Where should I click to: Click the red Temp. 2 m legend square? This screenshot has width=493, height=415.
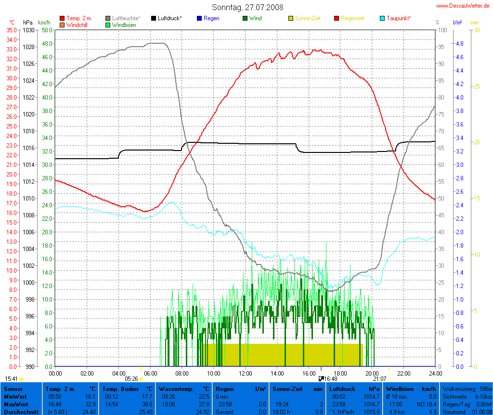tap(62, 18)
